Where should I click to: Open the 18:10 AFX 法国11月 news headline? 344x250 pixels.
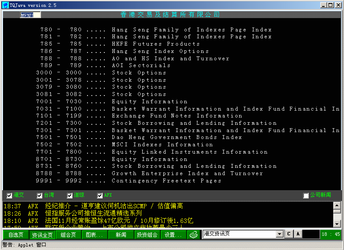click(x=99, y=220)
